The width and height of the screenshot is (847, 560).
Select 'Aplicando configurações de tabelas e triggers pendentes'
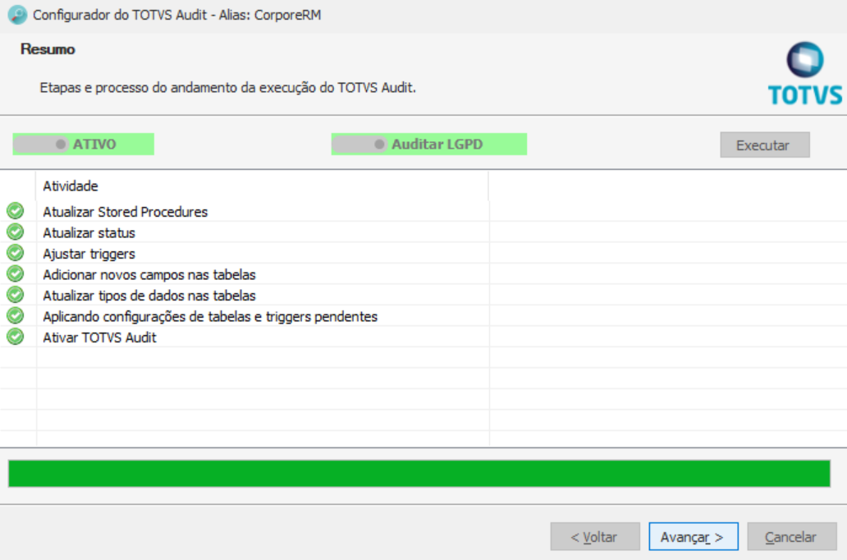point(210,317)
